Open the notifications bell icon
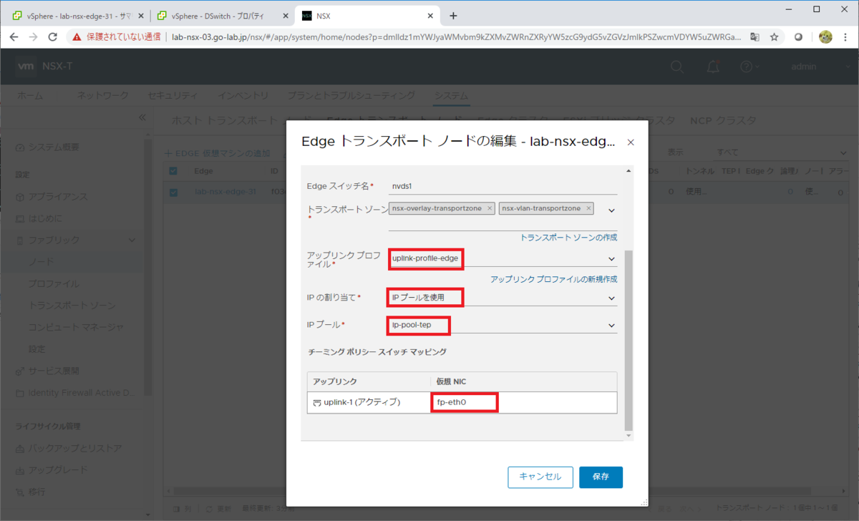Image resolution: width=859 pixels, height=521 pixels. 713,67
